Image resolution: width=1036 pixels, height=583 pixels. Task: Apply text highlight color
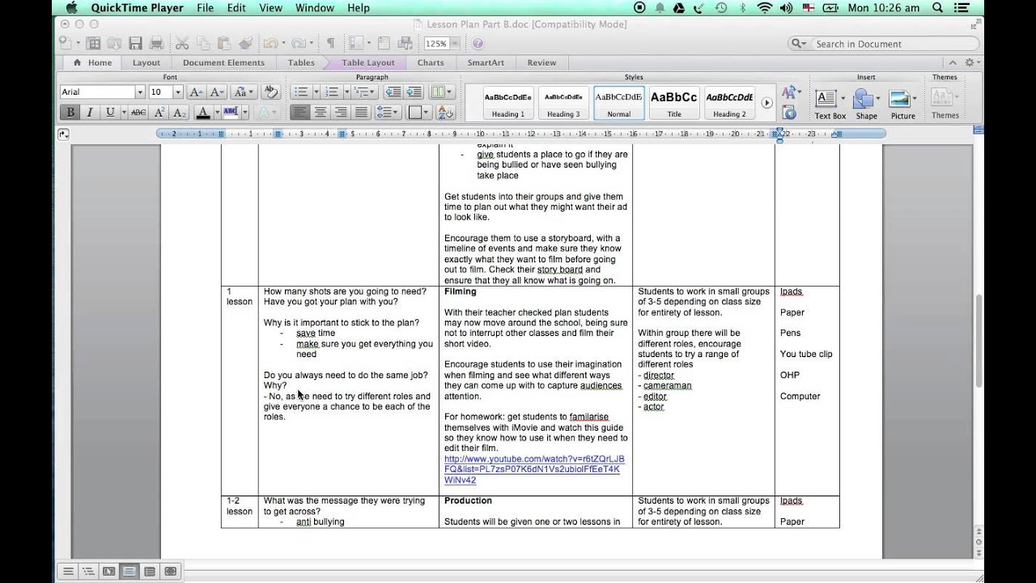click(230, 113)
